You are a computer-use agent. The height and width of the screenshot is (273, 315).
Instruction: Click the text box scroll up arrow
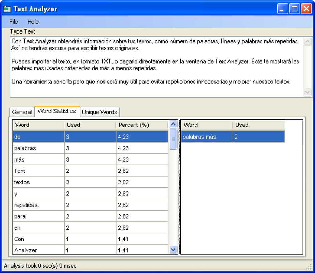point(307,42)
